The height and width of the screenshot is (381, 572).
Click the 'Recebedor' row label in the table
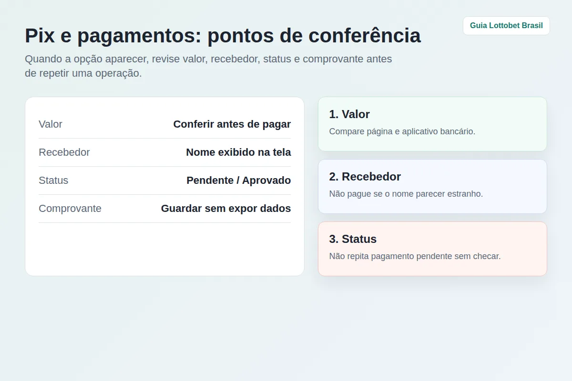pyautogui.click(x=64, y=152)
